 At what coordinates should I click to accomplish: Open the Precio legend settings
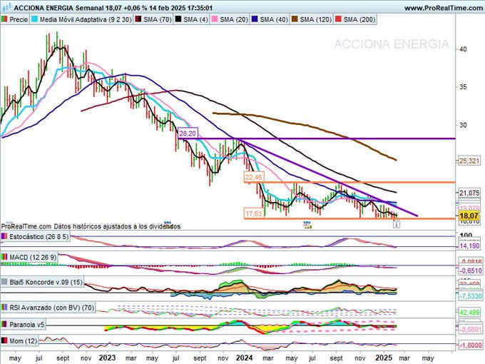tap(19, 19)
